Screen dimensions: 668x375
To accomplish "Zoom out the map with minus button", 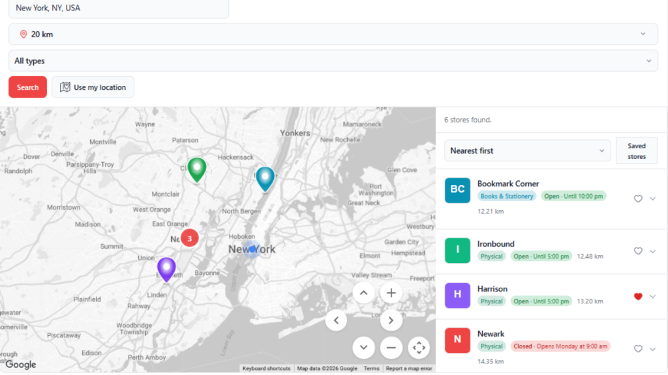I will point(391,348).
